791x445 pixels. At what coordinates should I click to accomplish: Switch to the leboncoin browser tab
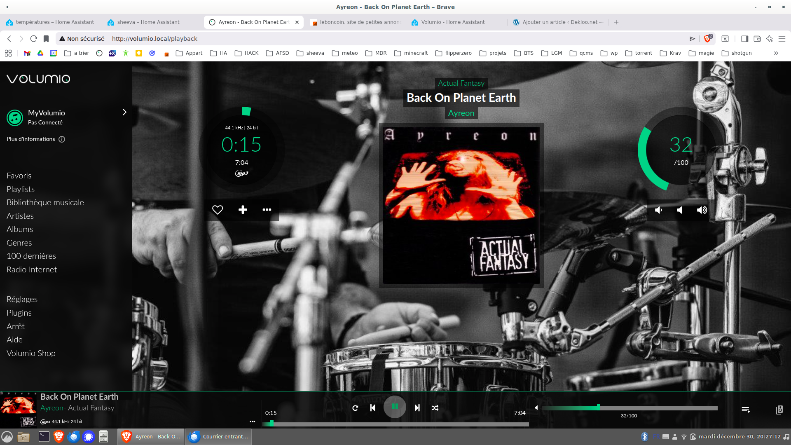(x=357, y=22)
